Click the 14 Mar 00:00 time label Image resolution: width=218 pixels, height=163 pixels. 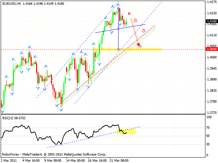[x=76, y=161]
